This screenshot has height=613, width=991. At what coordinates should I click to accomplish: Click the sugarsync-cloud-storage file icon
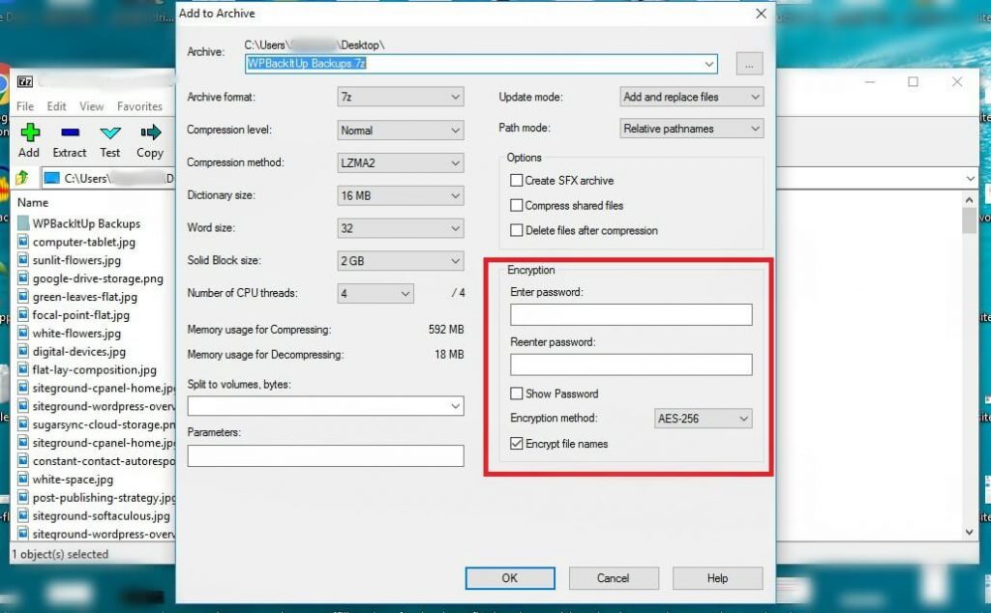[23, 424]
